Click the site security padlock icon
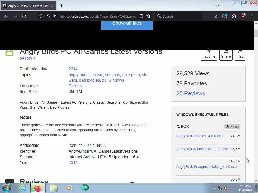The width and height of the screenshot is (258, 193). pyautogui.click(x=48, y=16)
